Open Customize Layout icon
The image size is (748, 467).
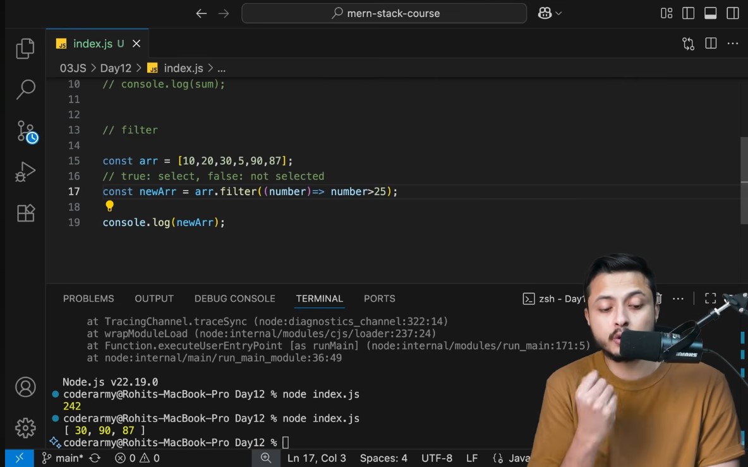click(x=667, y=13)
